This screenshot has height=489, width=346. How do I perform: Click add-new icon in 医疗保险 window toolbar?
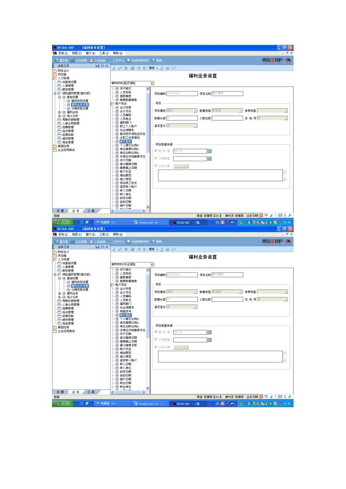tap(113, 68)
